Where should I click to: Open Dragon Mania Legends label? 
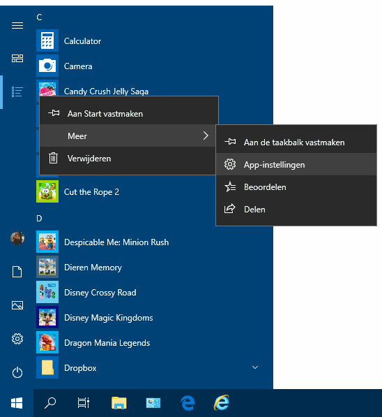[x=107, y=343]
